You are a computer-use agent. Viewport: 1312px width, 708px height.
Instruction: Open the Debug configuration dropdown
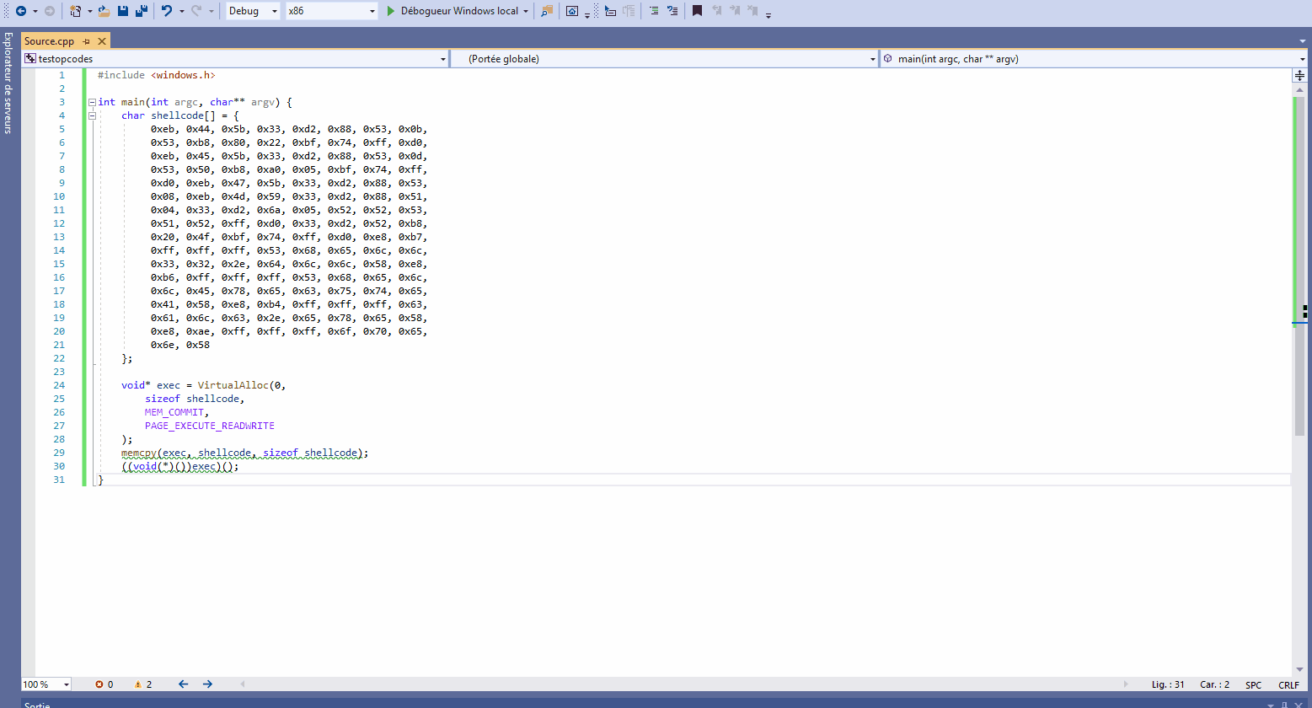click(254, 11)
